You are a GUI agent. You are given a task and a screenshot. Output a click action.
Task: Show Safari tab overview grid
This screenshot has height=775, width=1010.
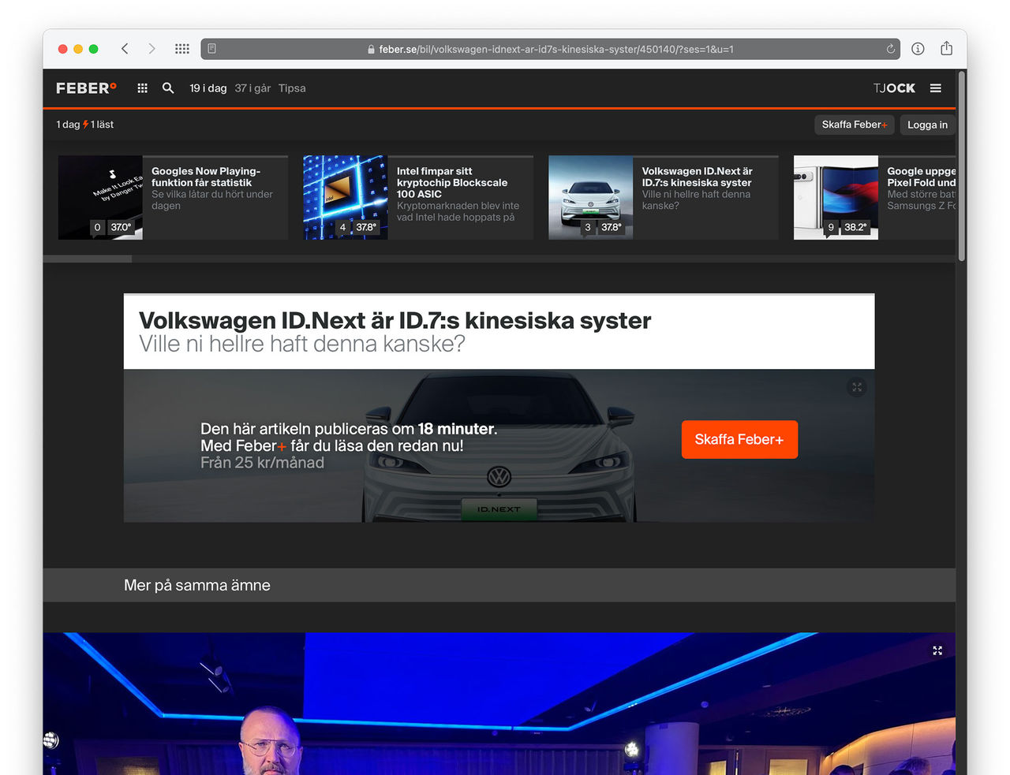[x=182, y=49]
